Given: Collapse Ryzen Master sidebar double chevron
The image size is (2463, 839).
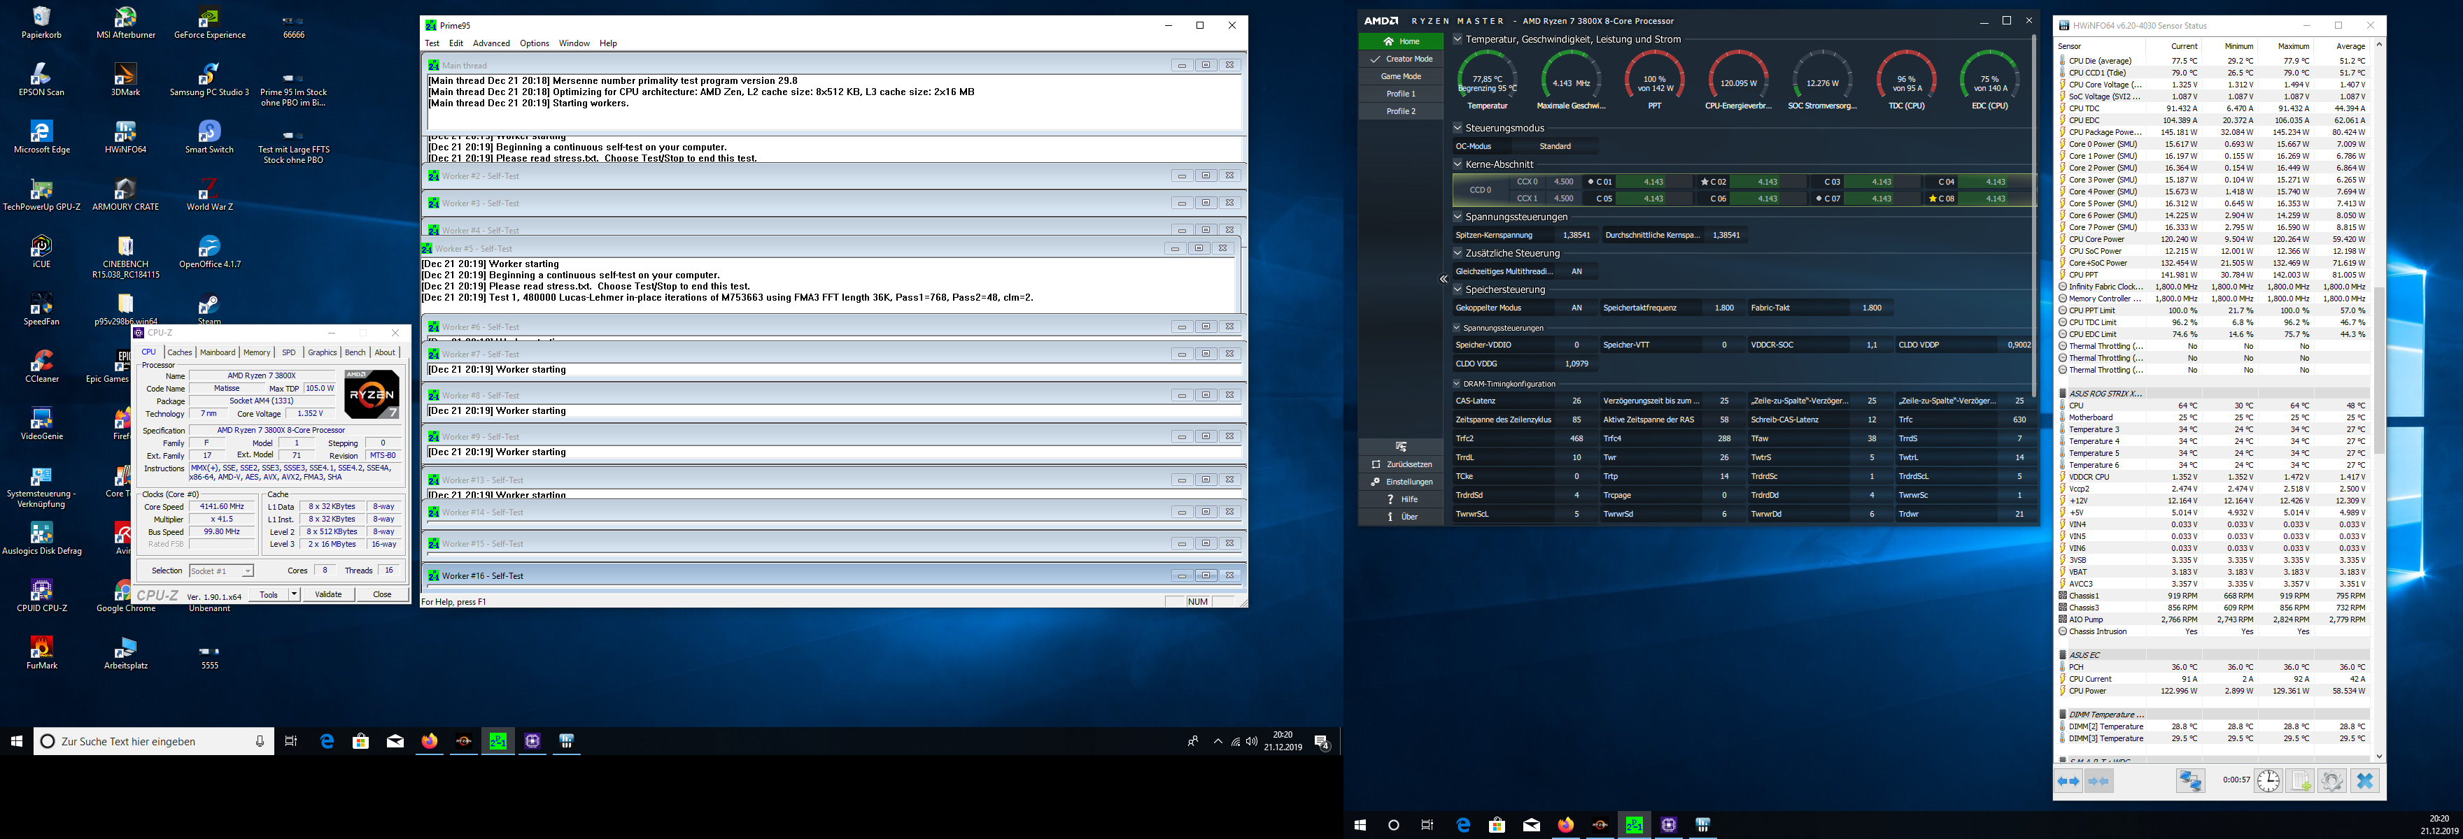Looking at the screenshot, I should point(1444,279).
